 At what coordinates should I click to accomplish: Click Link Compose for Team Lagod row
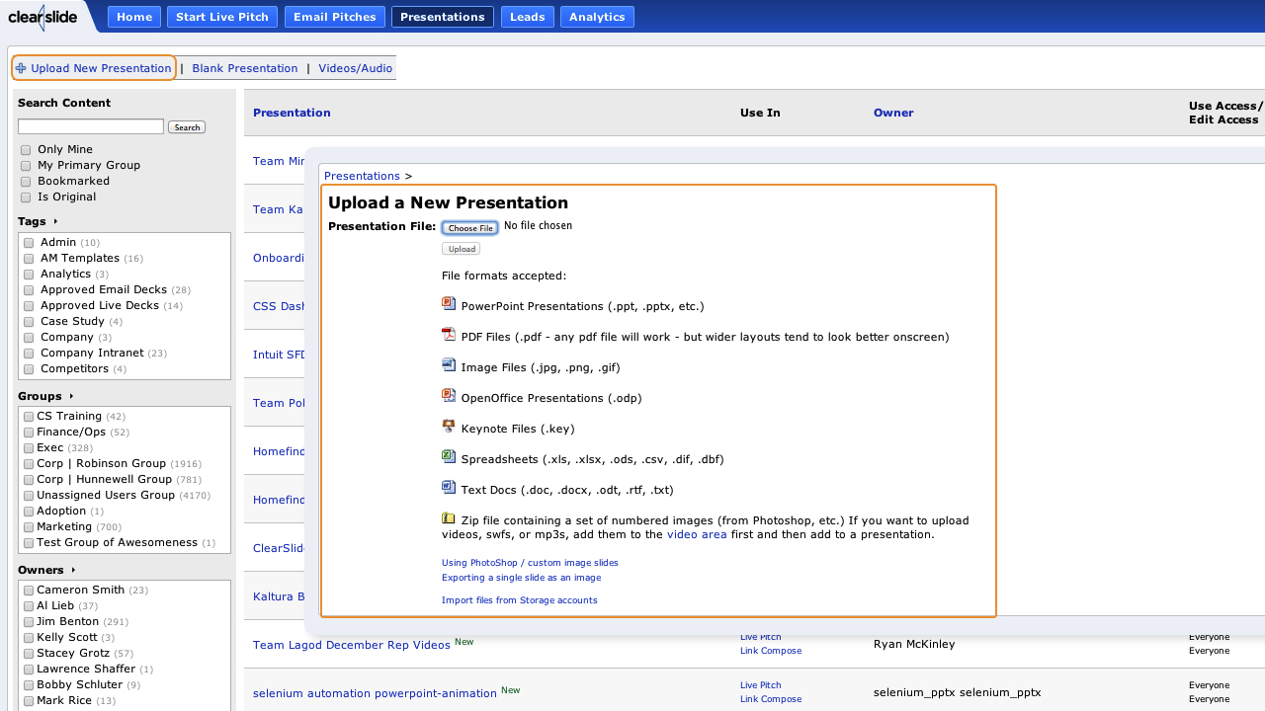pyautogui.click(x=771, y=651)
